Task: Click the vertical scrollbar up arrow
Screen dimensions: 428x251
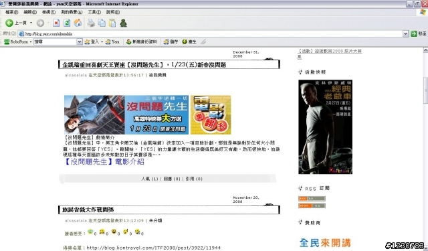Action: [425, 50]
